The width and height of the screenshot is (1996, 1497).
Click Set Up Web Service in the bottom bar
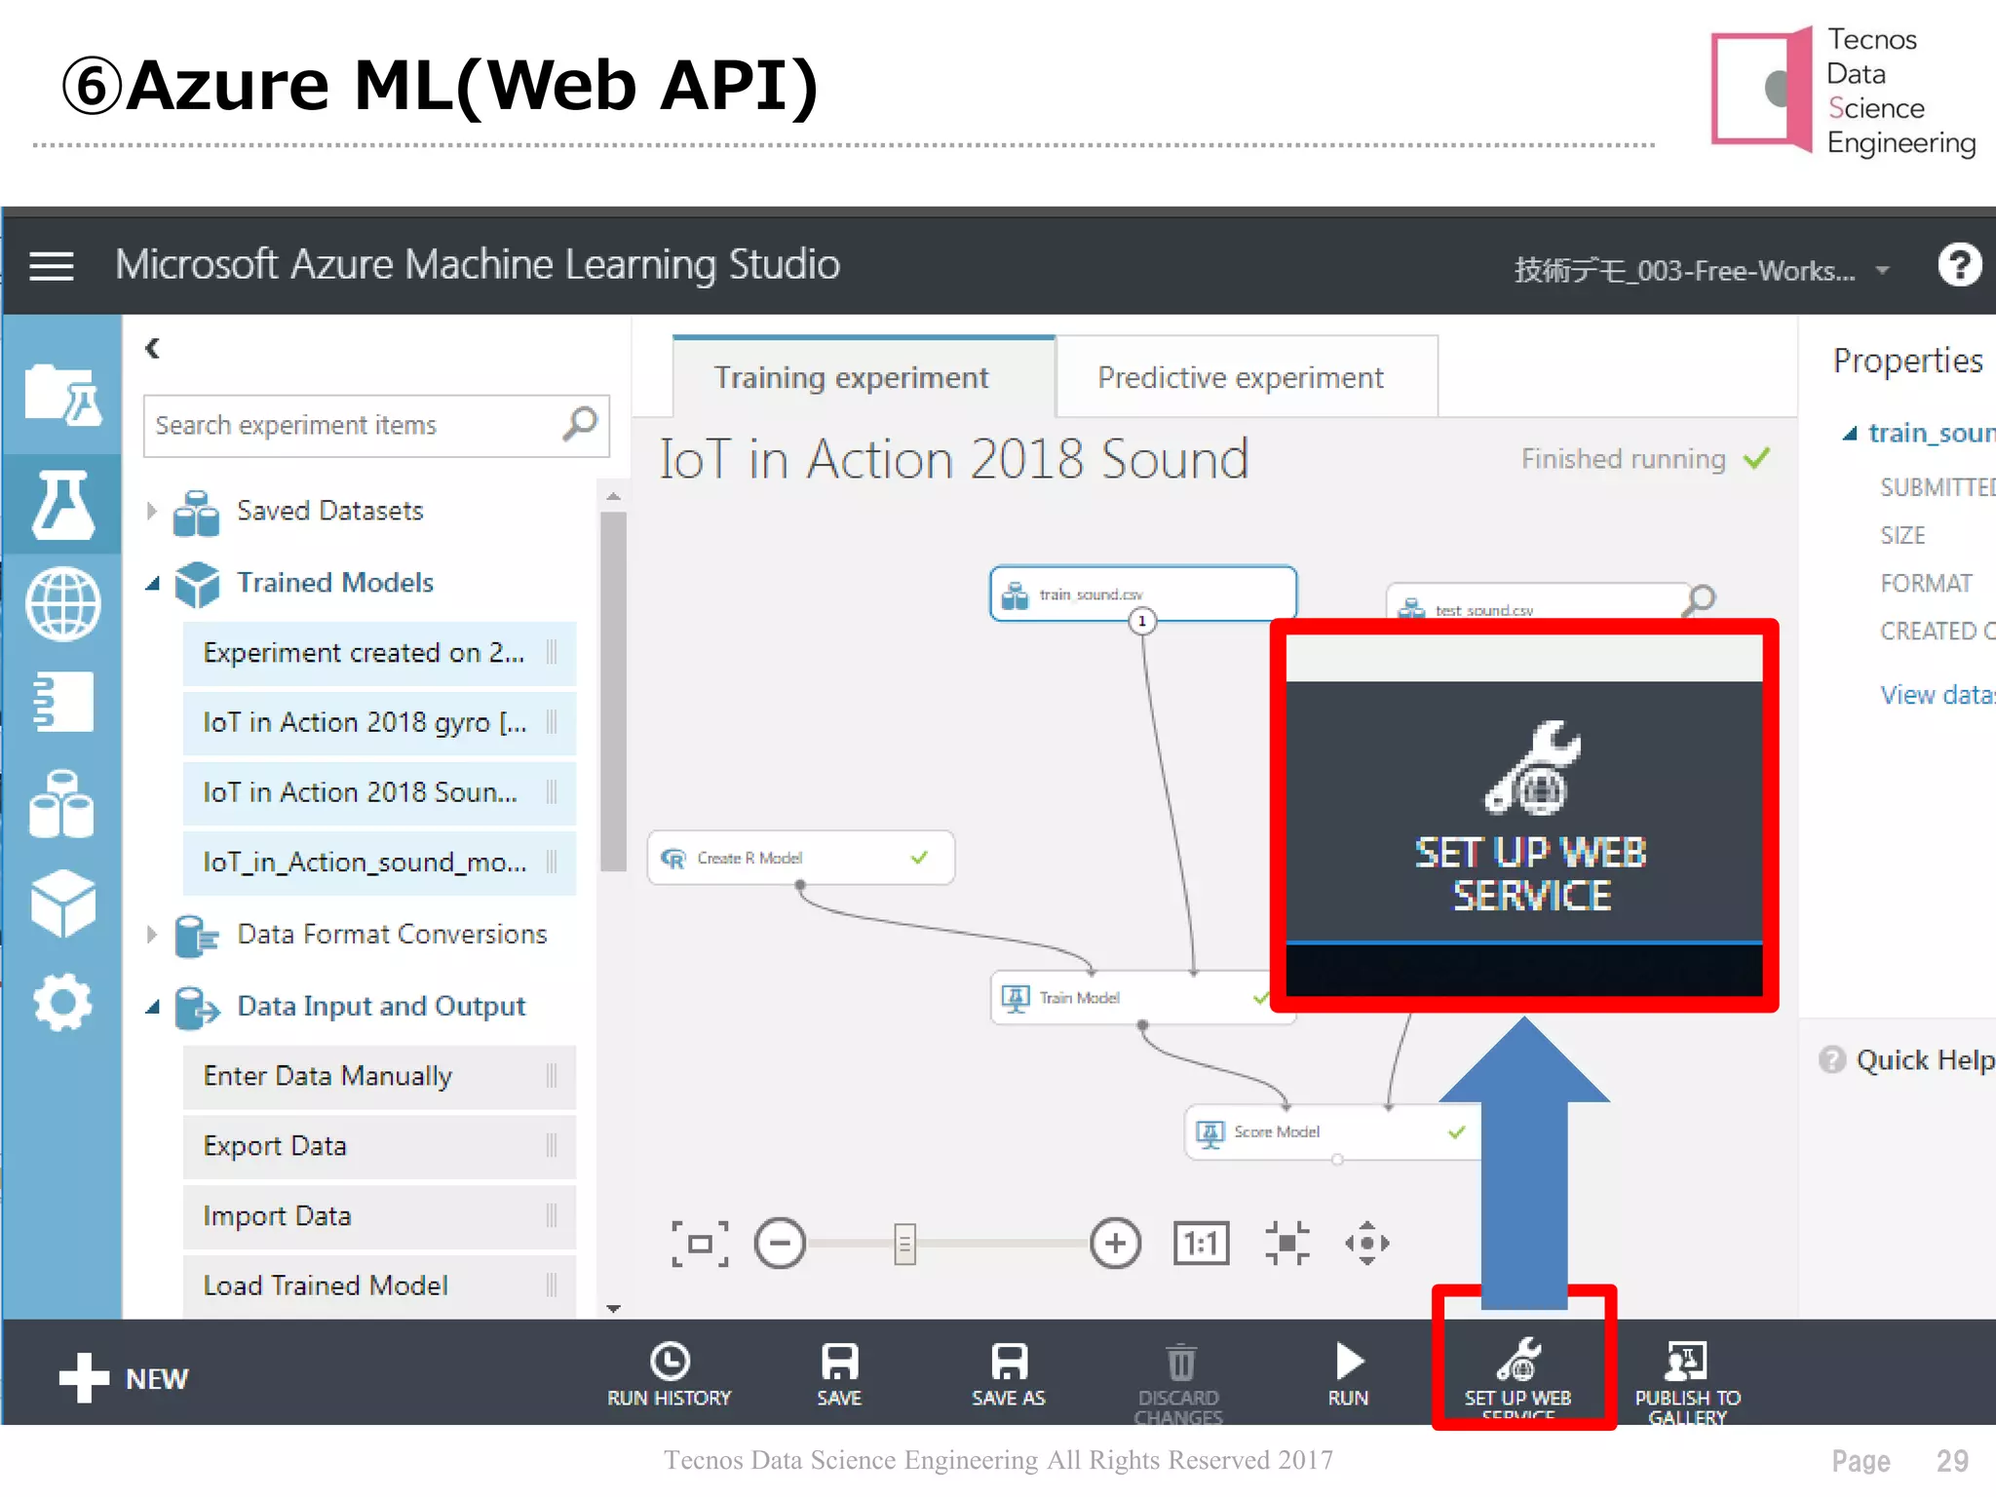(x=1518, y=1378)
